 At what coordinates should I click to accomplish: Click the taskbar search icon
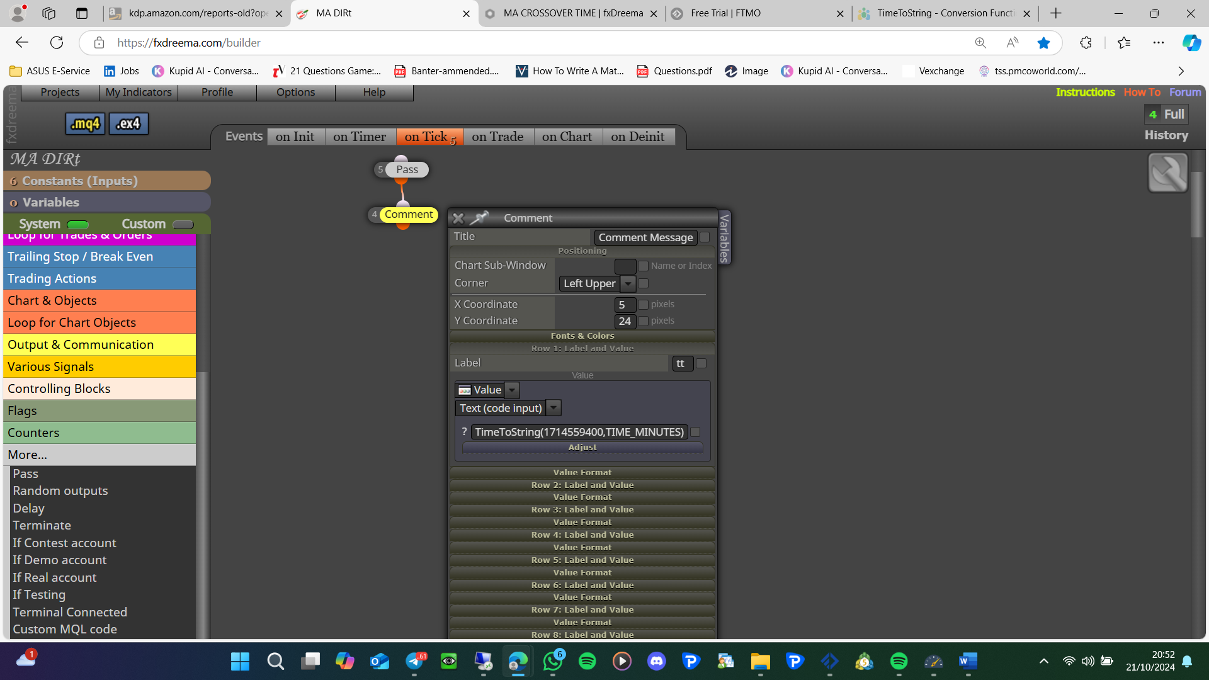(275, 661)
